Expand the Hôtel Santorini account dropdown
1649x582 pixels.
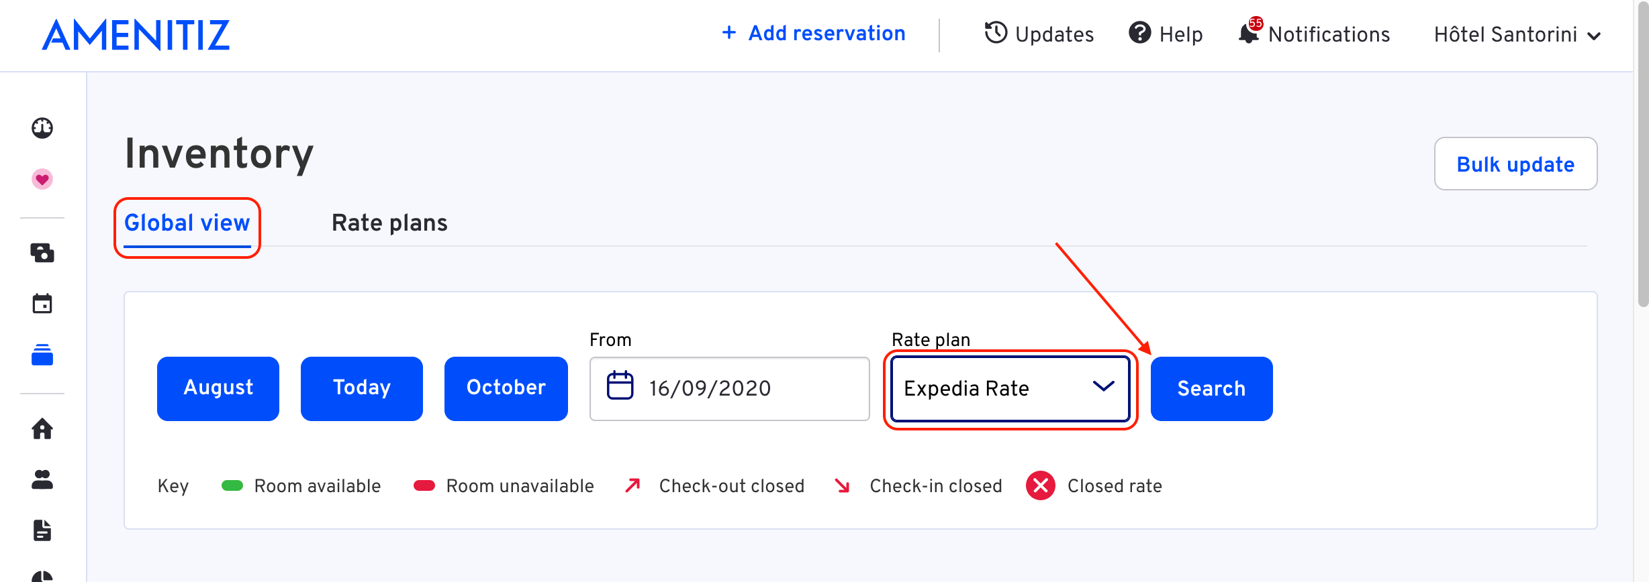coord(1517,35)
